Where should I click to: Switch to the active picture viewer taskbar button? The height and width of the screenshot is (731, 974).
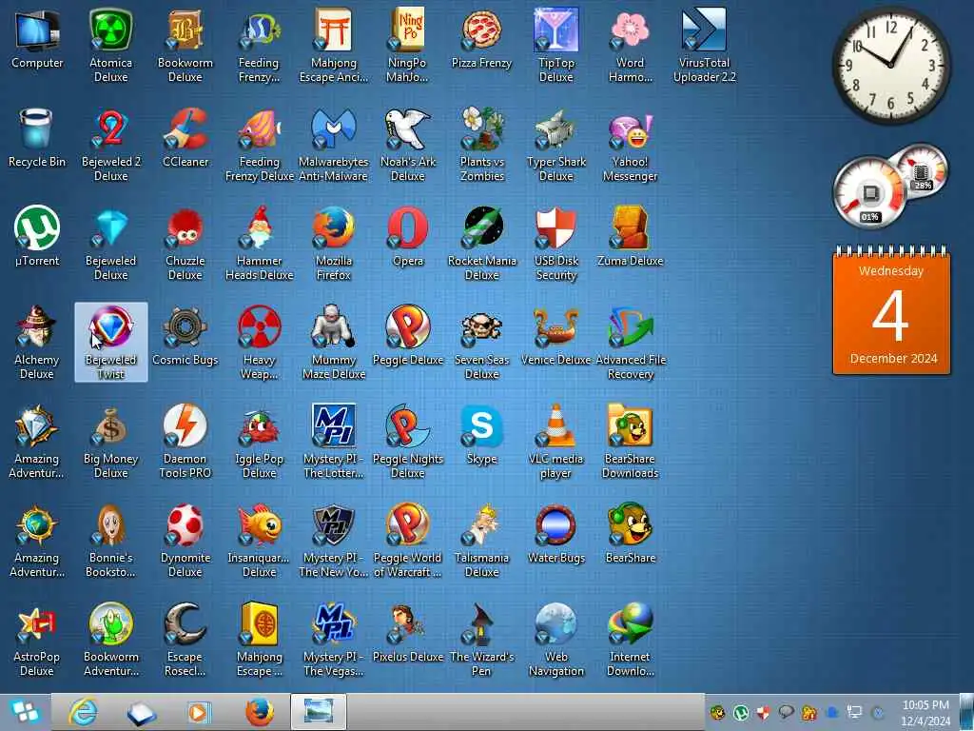(318, 712)
